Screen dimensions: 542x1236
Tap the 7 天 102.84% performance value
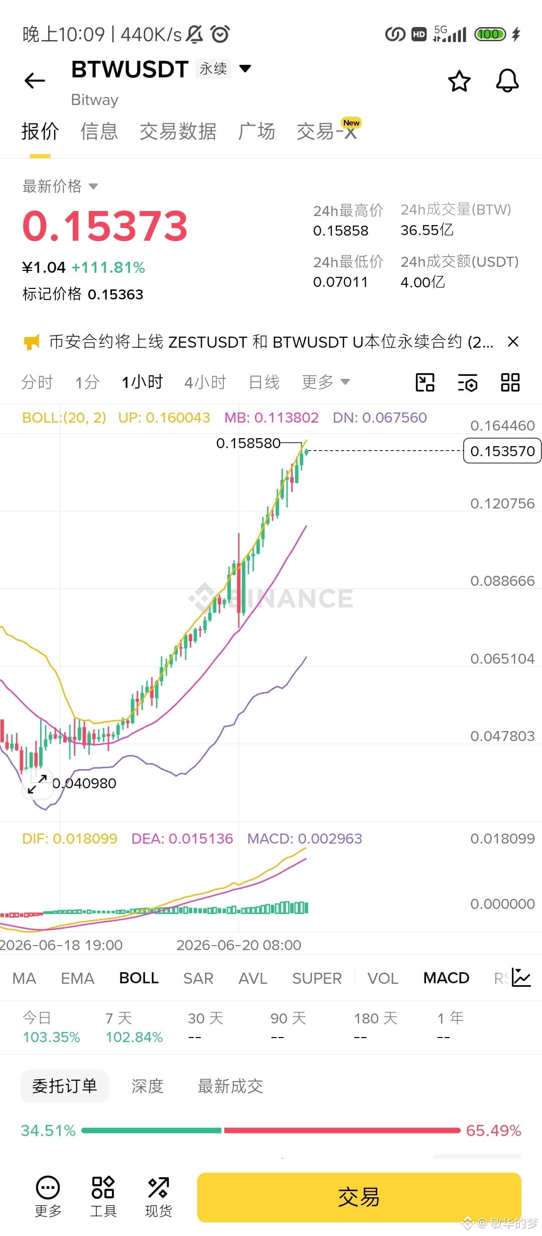(134, 1038)
